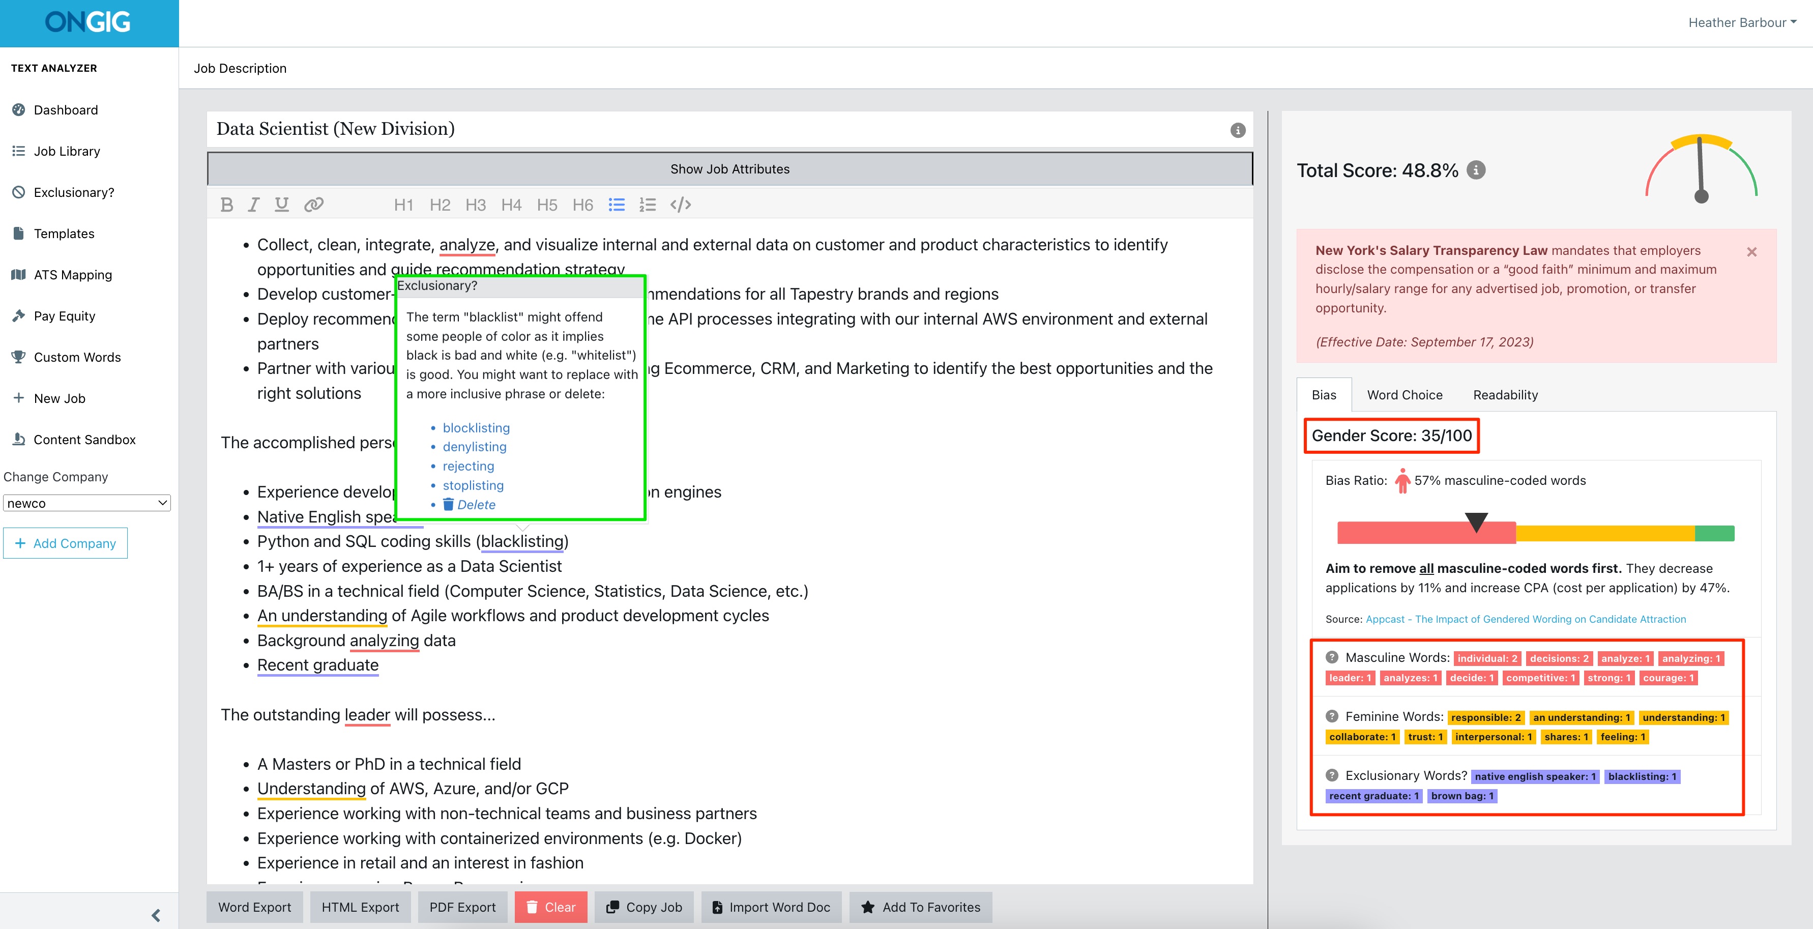Toggle numbered list icon
The height and width of the screenshot is (929, 1813).
[x=648, y=205]
